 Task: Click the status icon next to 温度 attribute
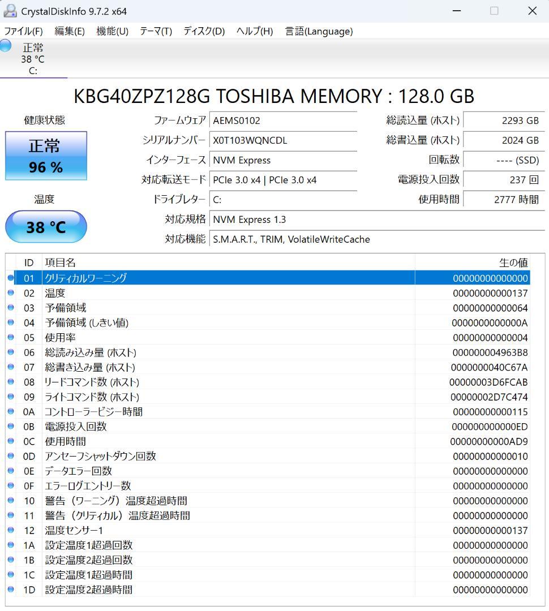10,293
